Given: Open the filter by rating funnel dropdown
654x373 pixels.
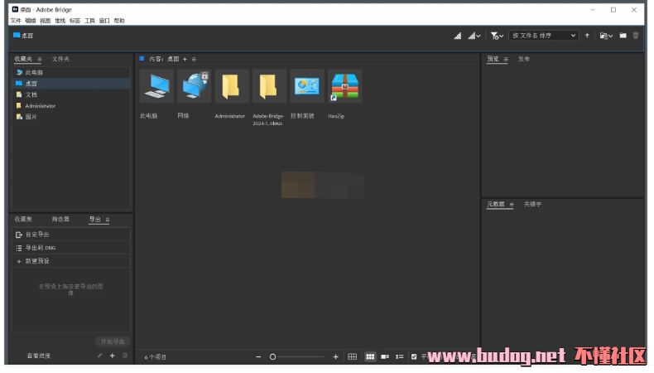Looking at the screenshot, I should click(497, 36).
